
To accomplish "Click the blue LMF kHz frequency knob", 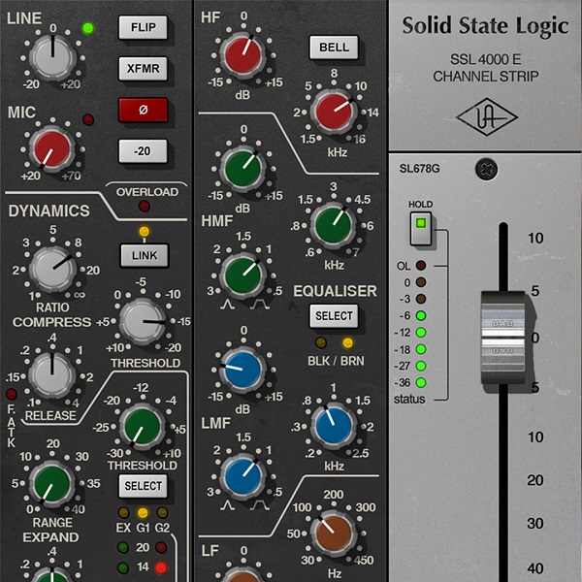I will [x=334, y=426].
